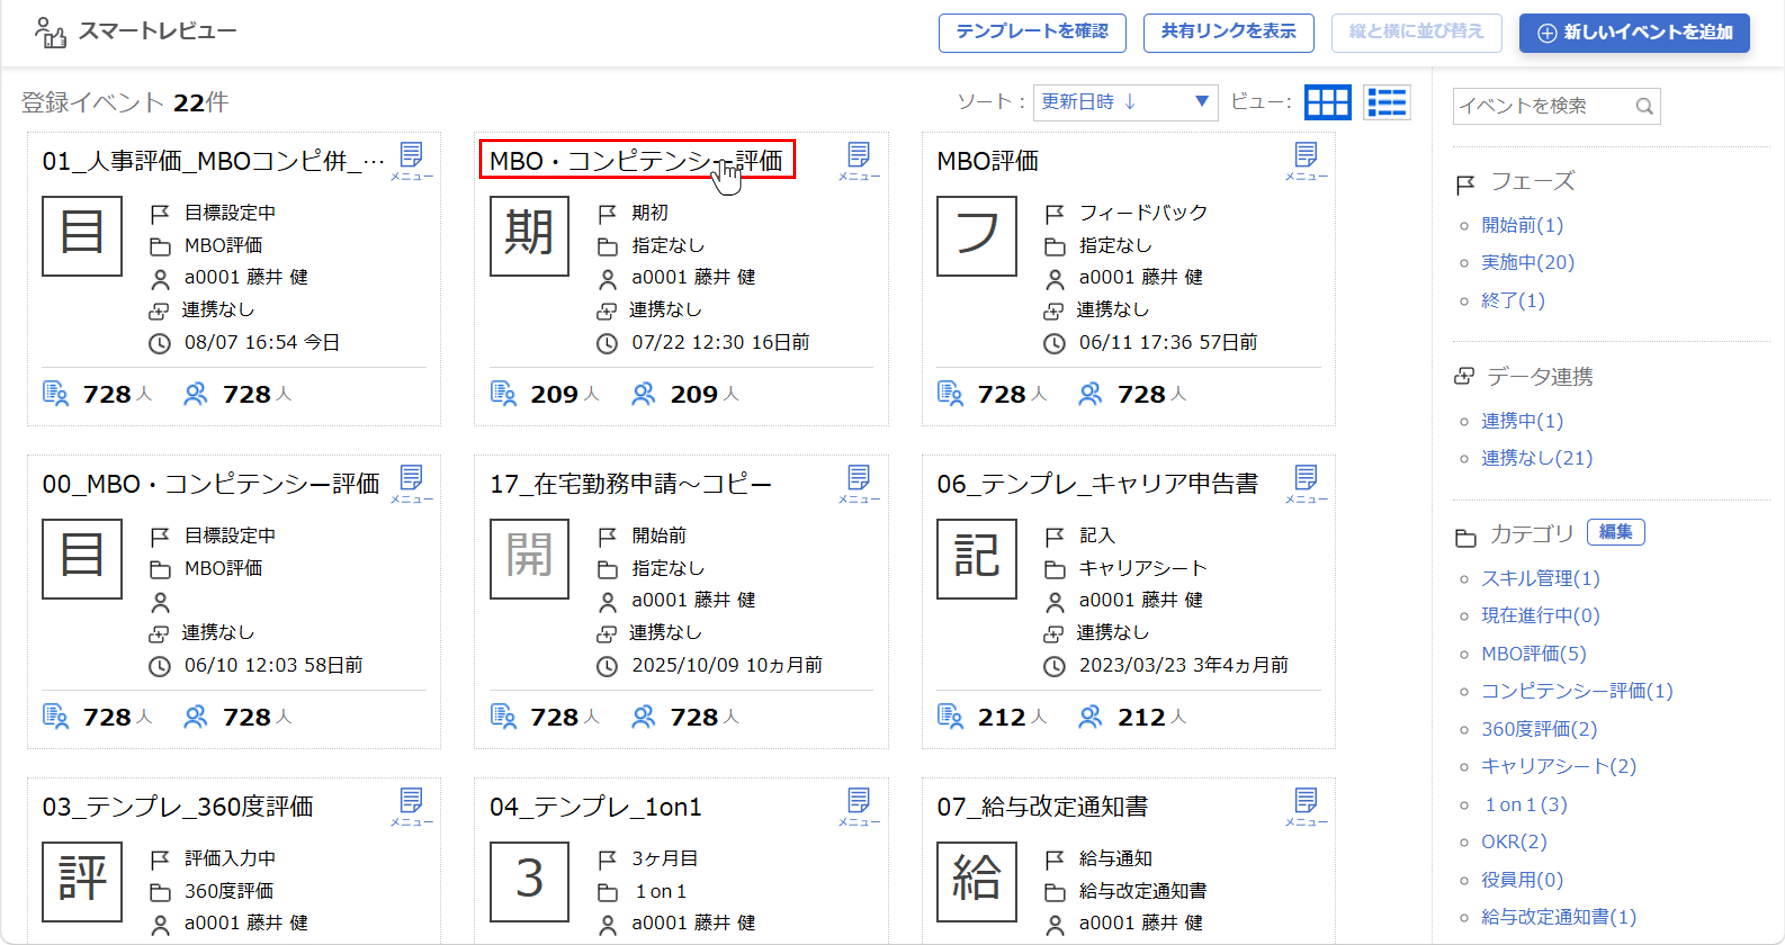The width and height of the screenshot is (1785, 945).
Task: Open event MBO・コンピテンシー評価 title
Action: click(x=637, y=161)
